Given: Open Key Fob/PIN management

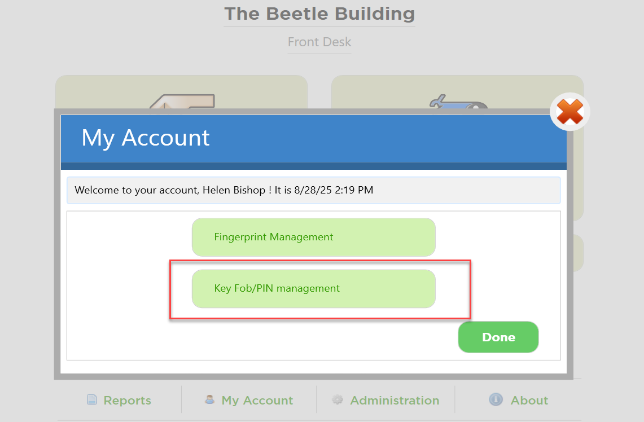Looking at the screenshot, I should point(313,289).
